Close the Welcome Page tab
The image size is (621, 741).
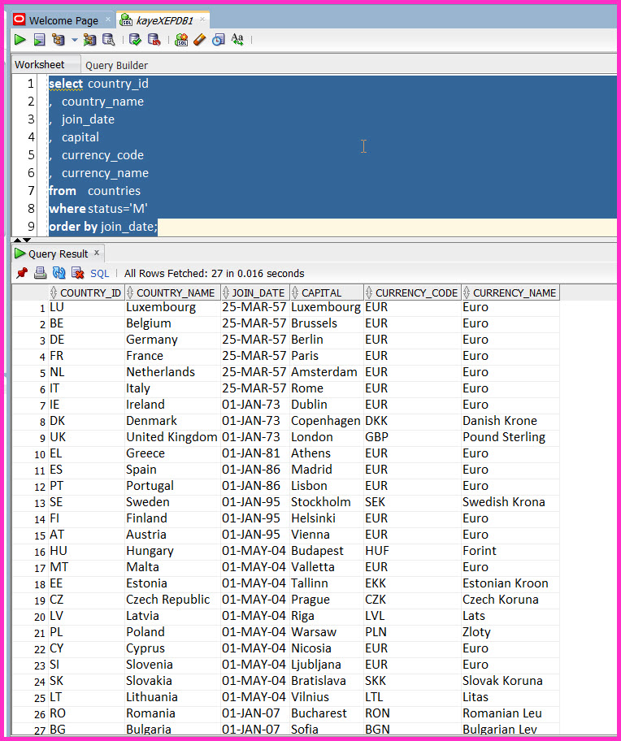point(108,19)
